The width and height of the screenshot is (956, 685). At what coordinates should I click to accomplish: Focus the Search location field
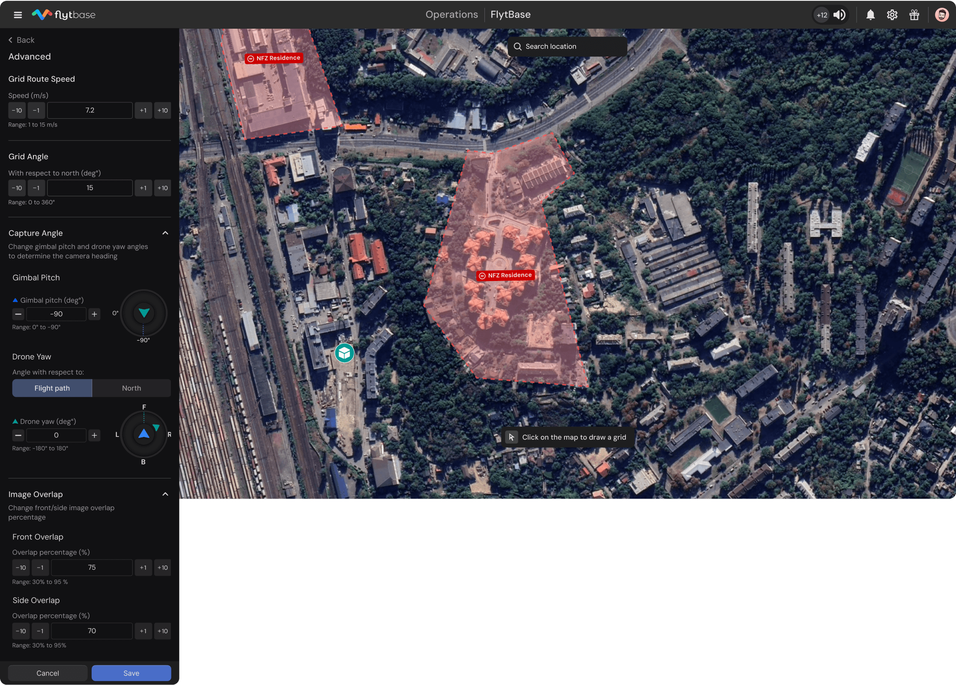[x=567, y=46]
